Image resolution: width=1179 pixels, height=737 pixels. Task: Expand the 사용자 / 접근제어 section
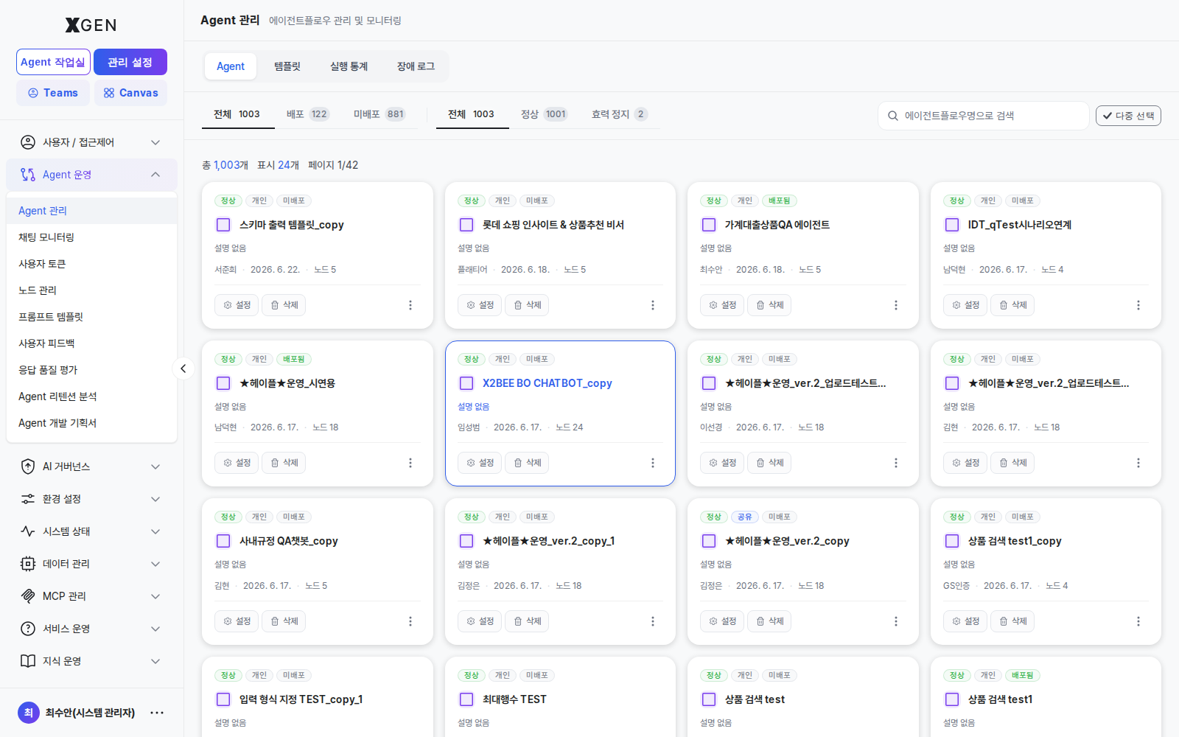(91, 142)
